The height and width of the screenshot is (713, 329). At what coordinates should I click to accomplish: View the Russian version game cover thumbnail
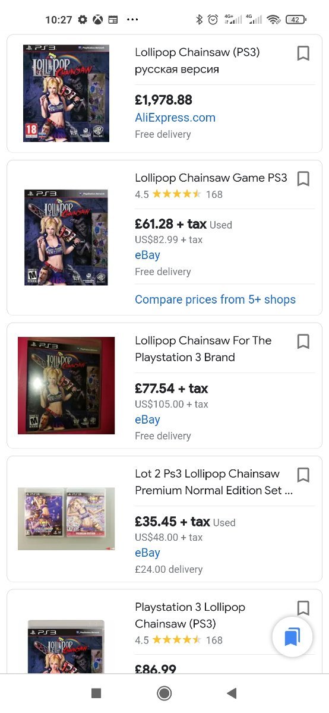point(66,93)
